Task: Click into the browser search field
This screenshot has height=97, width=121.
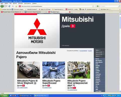Action: pos(109,6)
